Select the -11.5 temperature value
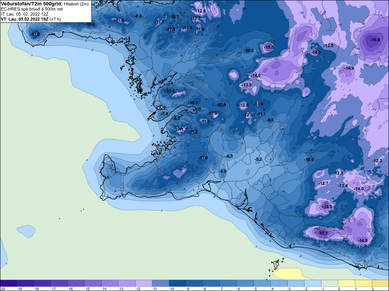 pyautogui.click(x=170, y=29)
